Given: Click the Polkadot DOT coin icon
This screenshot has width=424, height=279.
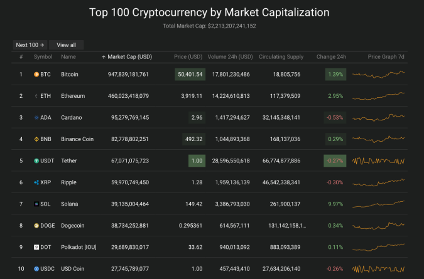Looking at the screenshot, I should [36, 247].
